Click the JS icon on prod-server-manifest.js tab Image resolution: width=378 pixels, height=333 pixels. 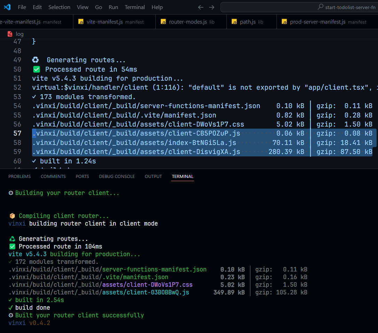[284, 22]
